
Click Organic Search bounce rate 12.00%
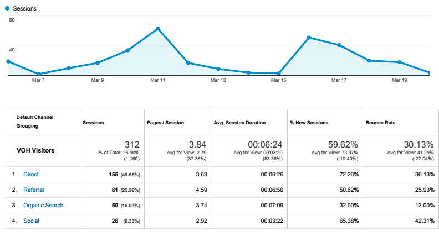tap(425, 205)
